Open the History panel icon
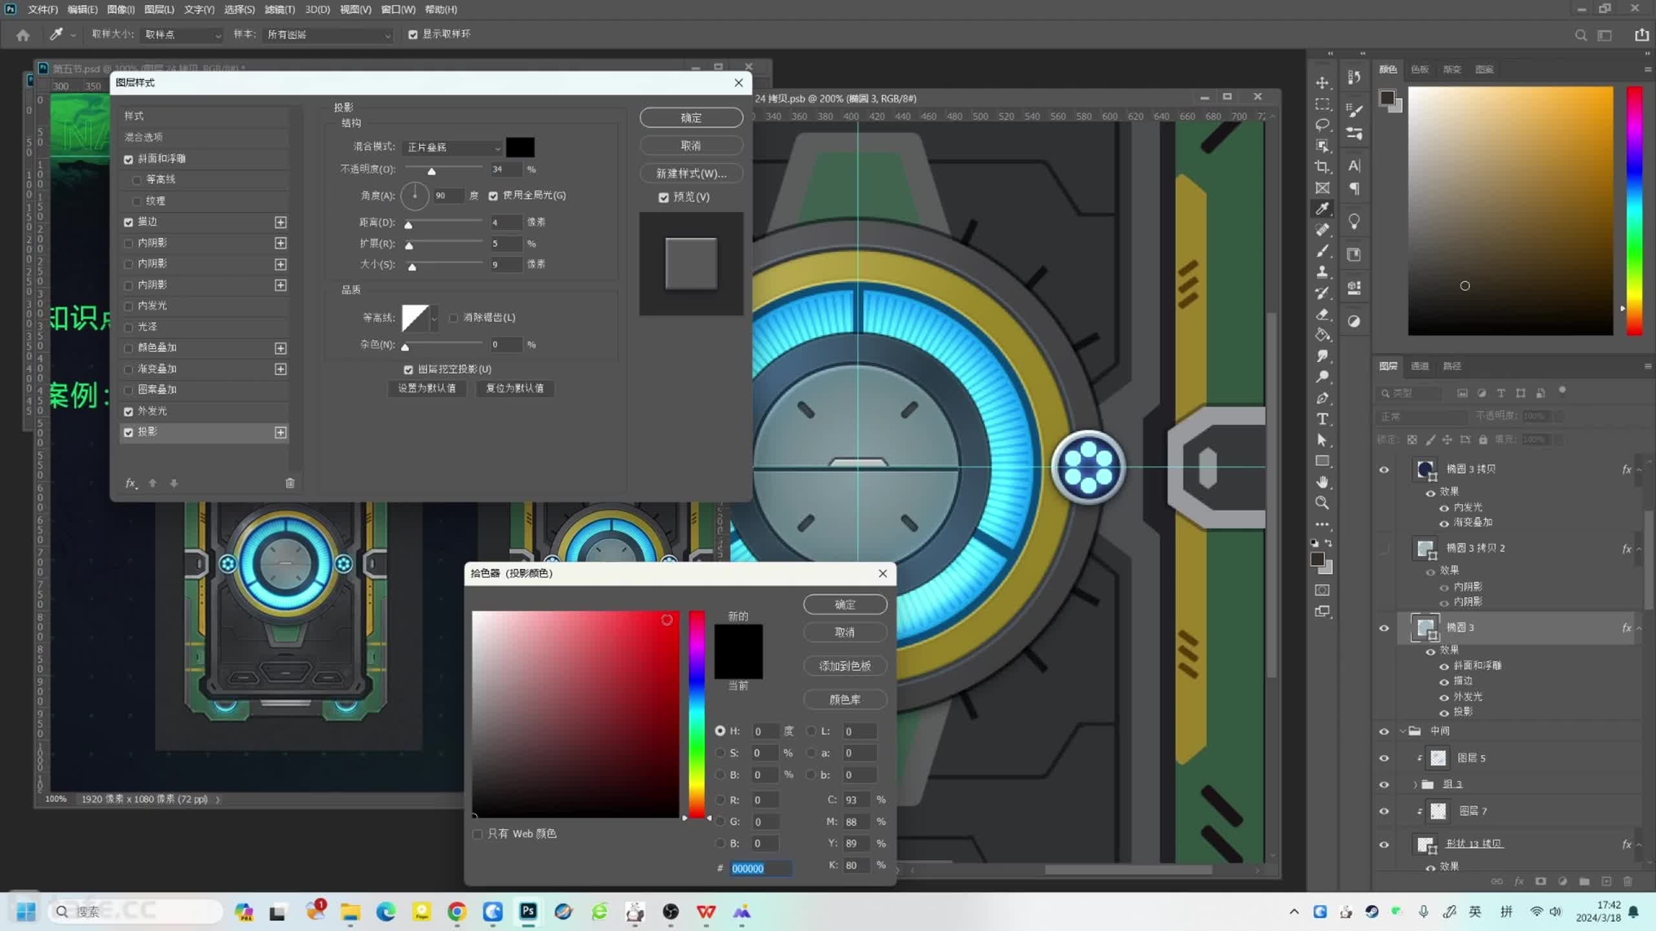Viewport: 1656px width, 931px height. click(x=1354, y=77)
